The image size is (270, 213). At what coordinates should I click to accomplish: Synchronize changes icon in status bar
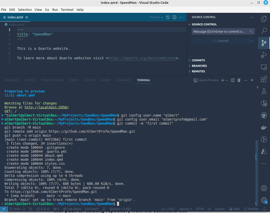24,209
